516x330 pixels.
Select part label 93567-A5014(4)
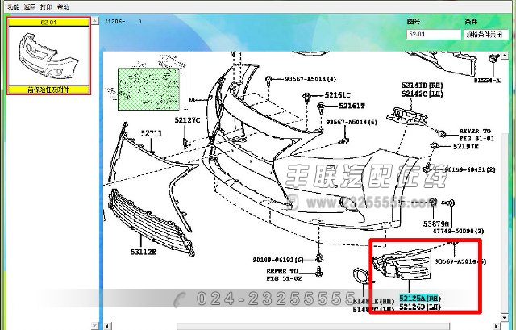(x=310, y=79)
